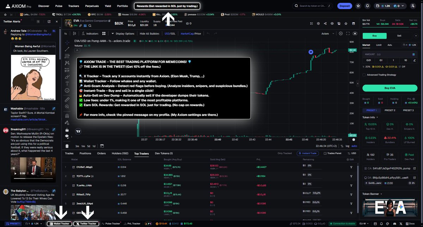Click the Deposit button

point(344,6)
